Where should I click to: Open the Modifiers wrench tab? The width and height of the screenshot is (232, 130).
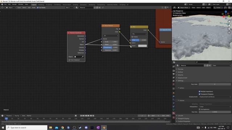click(x=174, y=96)
